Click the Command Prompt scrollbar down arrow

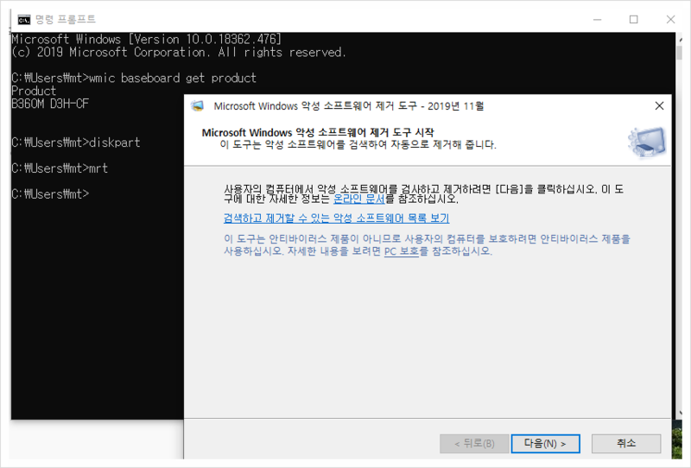(679, 413)
